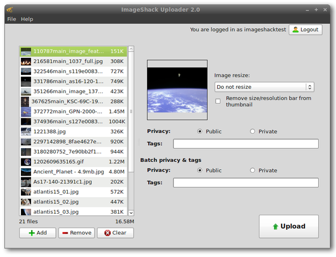The height and width of the screenshot is (257, 336).
Task: Click the 16.58M total size label
Action: click(x=125, y=222)
